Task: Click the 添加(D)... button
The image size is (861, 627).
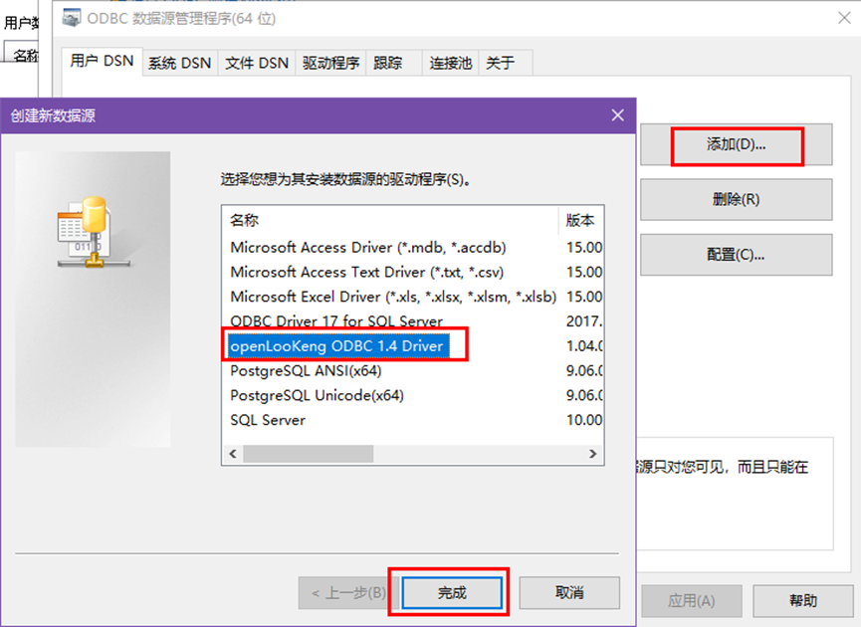Action: pos(736,145)
